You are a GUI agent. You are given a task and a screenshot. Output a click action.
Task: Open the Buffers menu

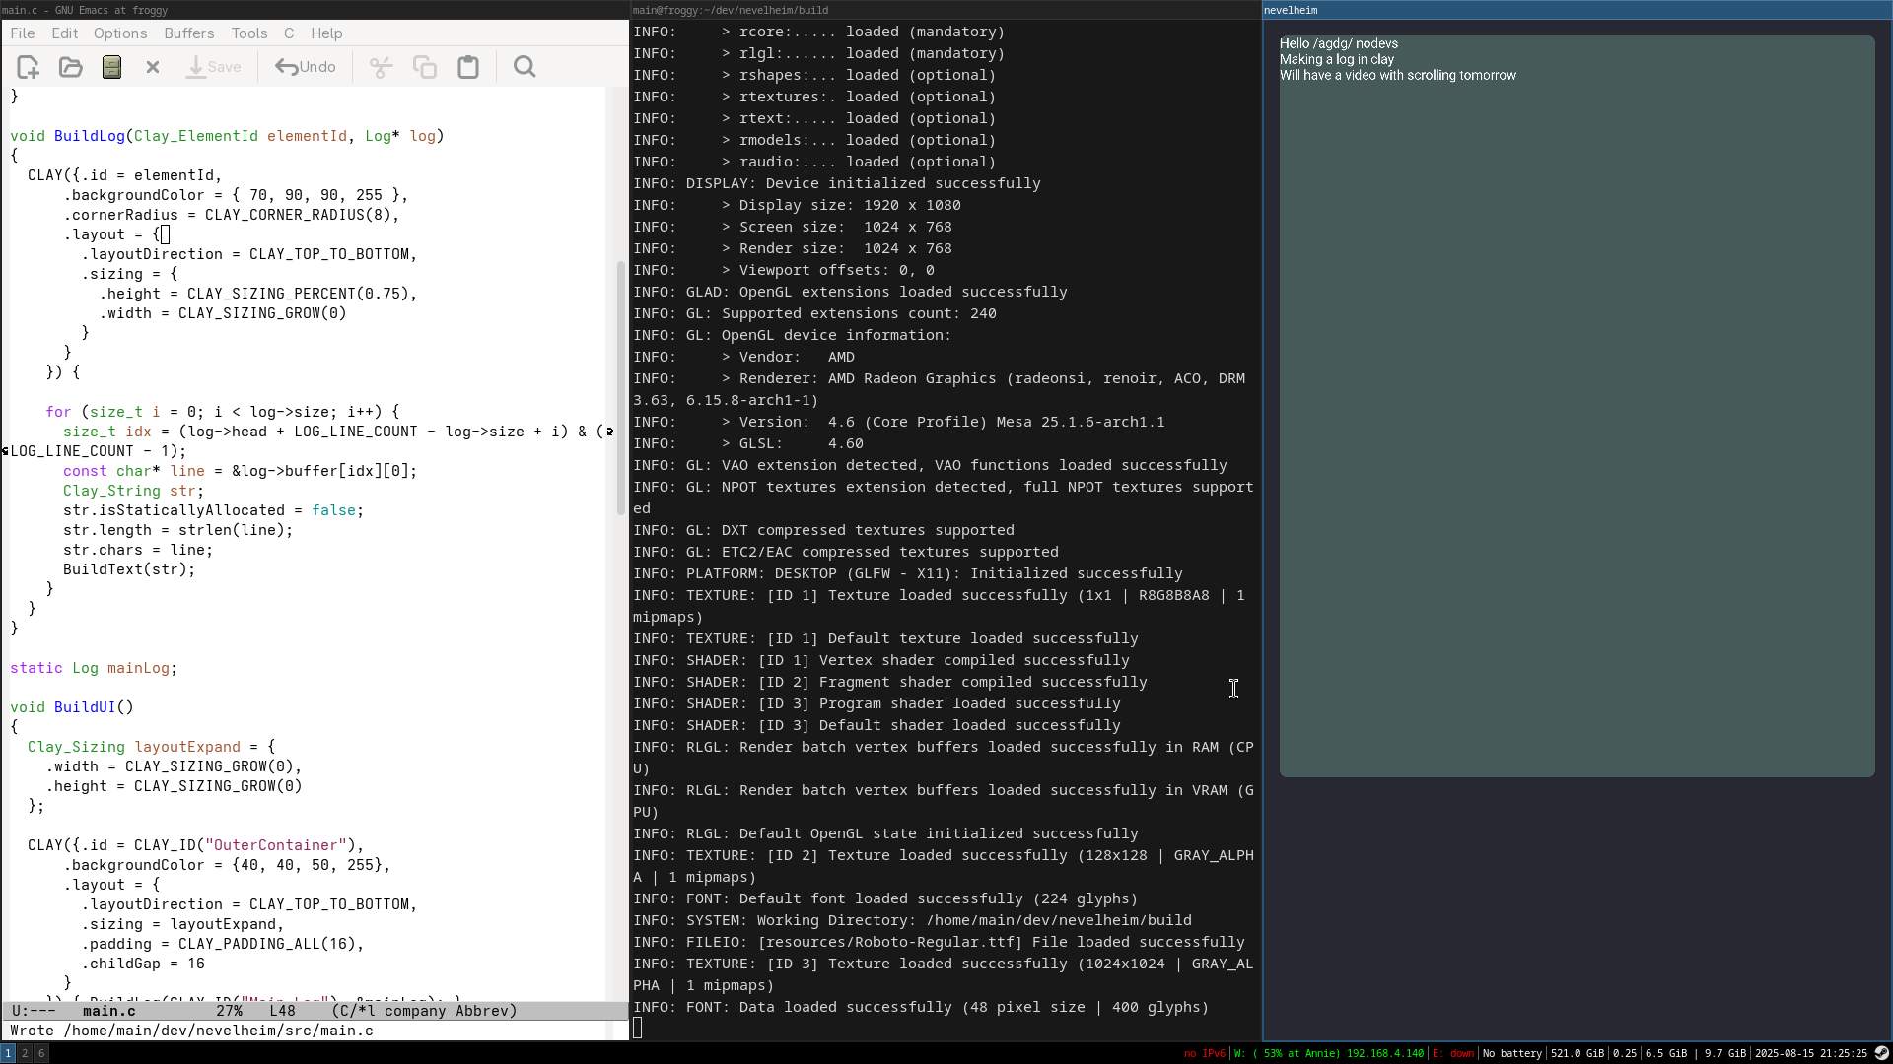(188, 33)
